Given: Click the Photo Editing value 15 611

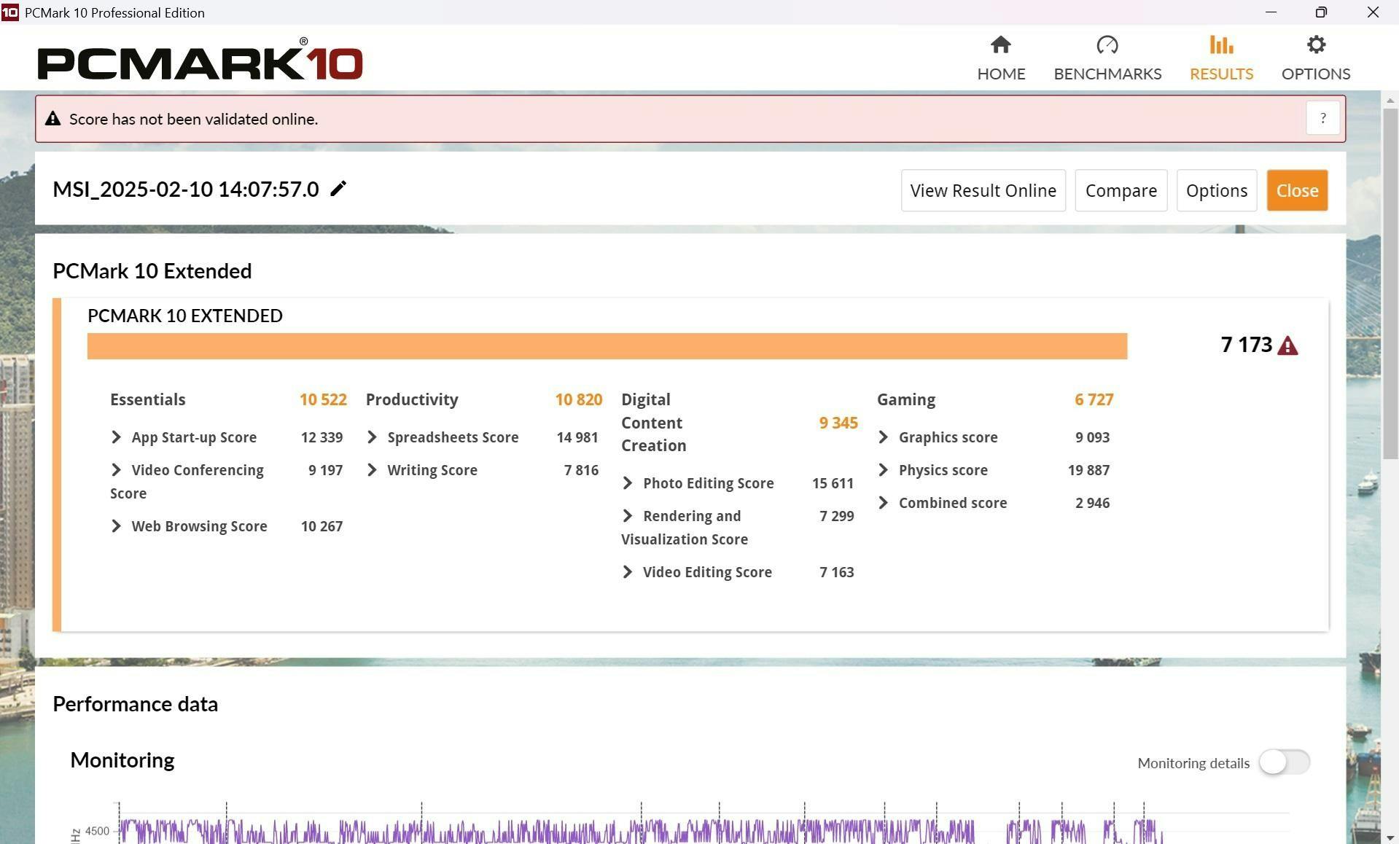Looking at the screenshot, I should [833, 483].
